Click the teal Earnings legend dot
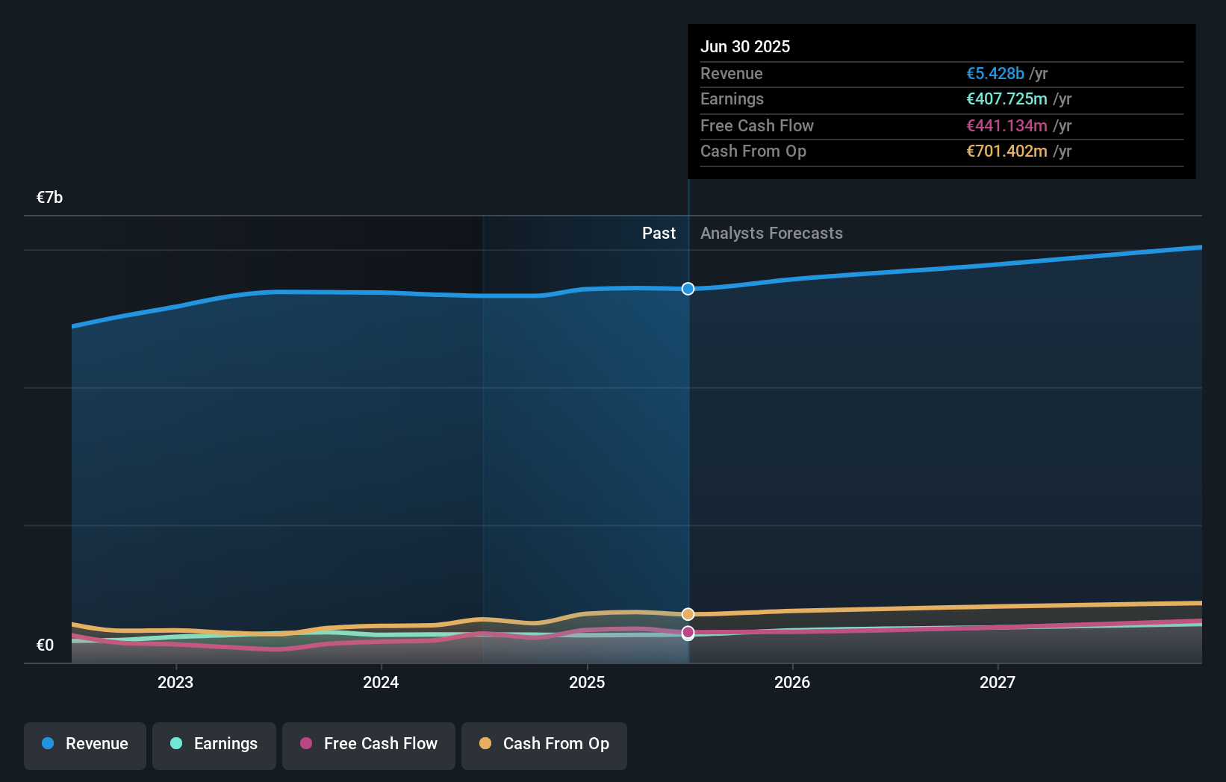This screenshot has width=1226, height=782. [176, 743]
